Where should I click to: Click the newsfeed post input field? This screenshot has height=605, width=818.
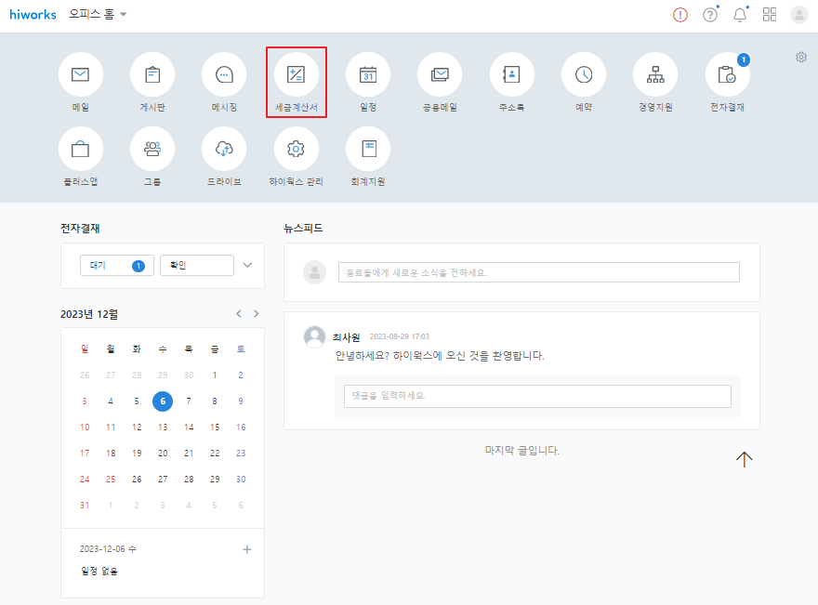tap(538, 272)
